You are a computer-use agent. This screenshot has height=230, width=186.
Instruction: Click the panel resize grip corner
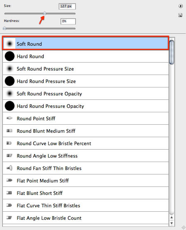(183, 227)
